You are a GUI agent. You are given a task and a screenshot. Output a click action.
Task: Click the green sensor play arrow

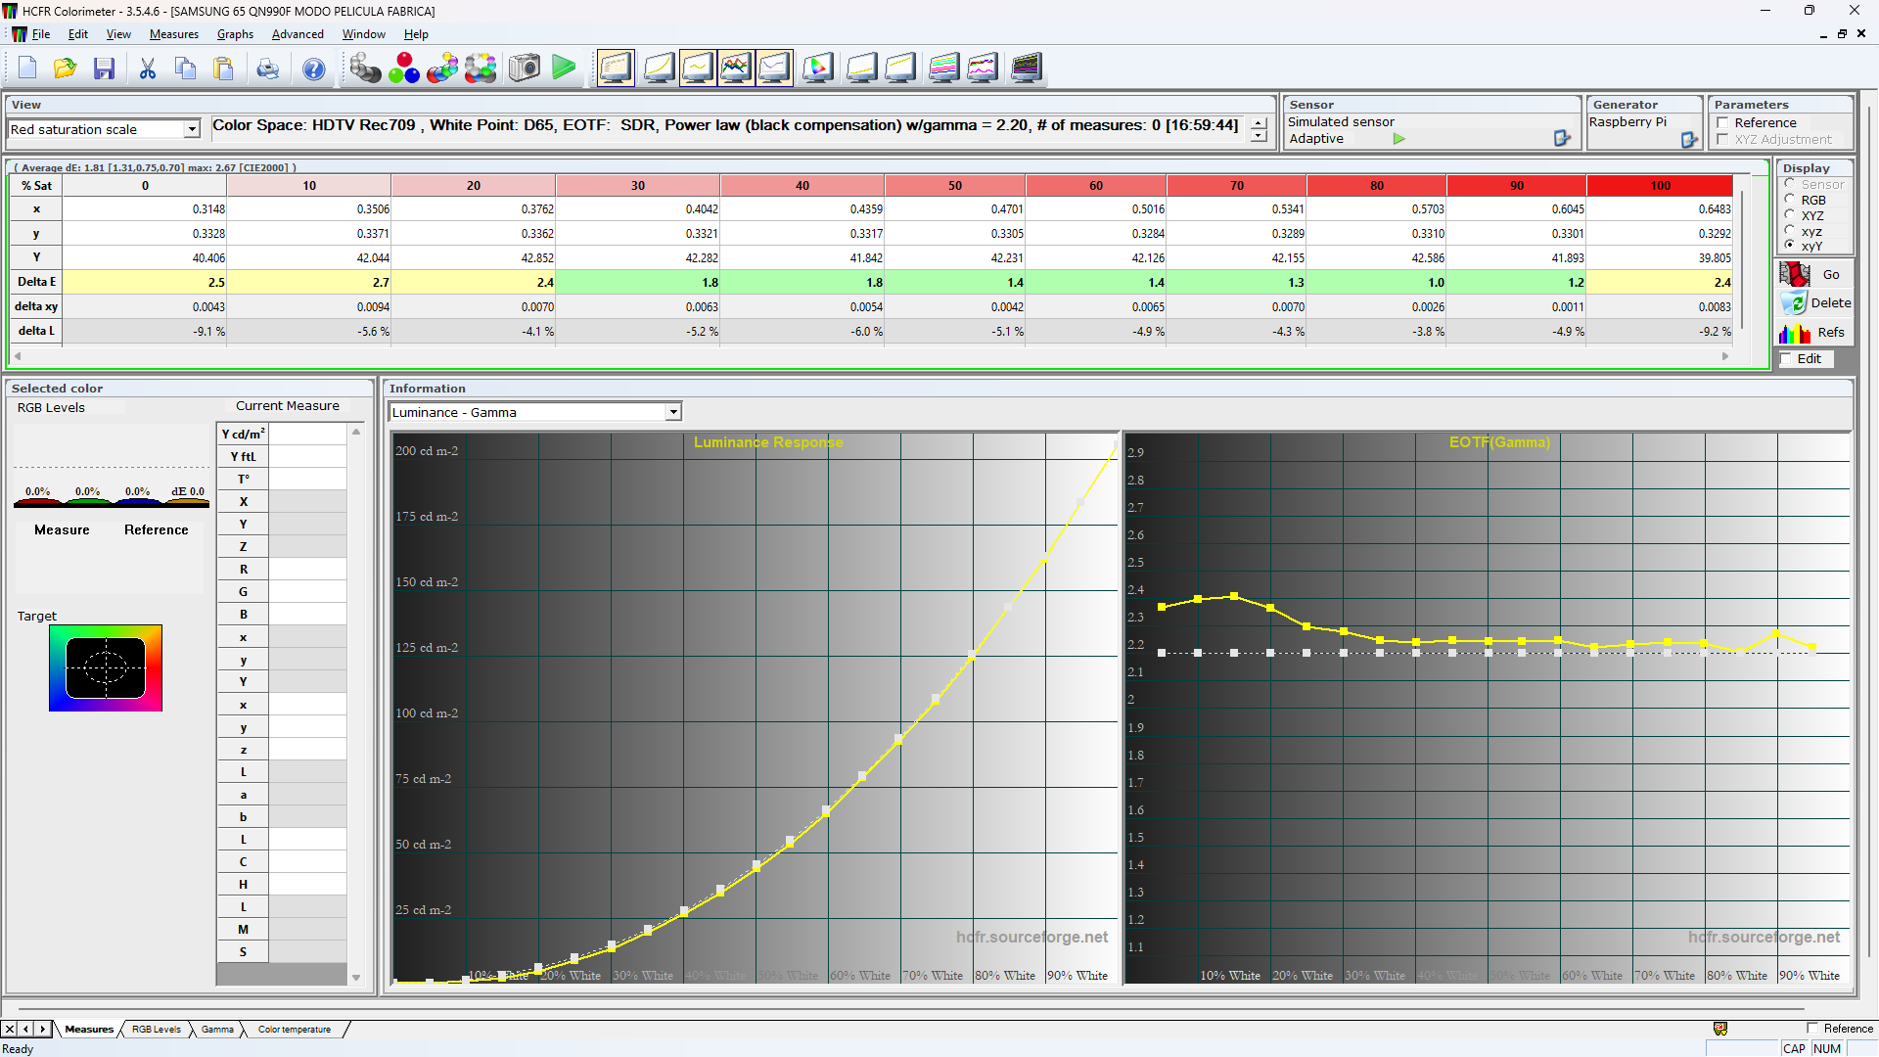1399,139
